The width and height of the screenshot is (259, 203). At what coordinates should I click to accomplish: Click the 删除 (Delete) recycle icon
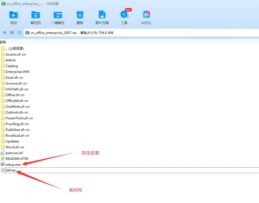[x=80, y=15]
